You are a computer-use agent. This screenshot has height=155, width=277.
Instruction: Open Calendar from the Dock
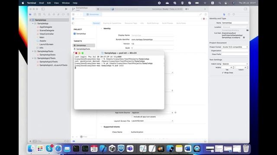[x=94, y=149]
